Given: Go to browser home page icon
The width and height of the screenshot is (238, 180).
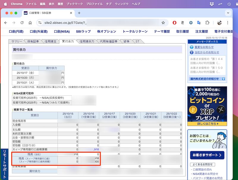Looking at the screenshot, I should tap(30, 23).
